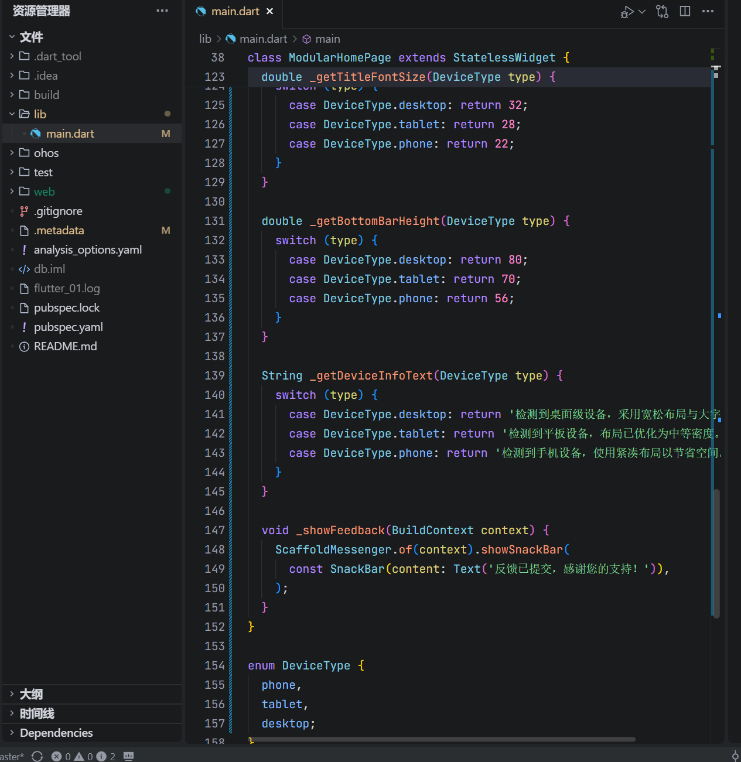Expand the web folder
The width and height of the screenshot is (741, 762).
pyautogui.click(x=92, y=192)
